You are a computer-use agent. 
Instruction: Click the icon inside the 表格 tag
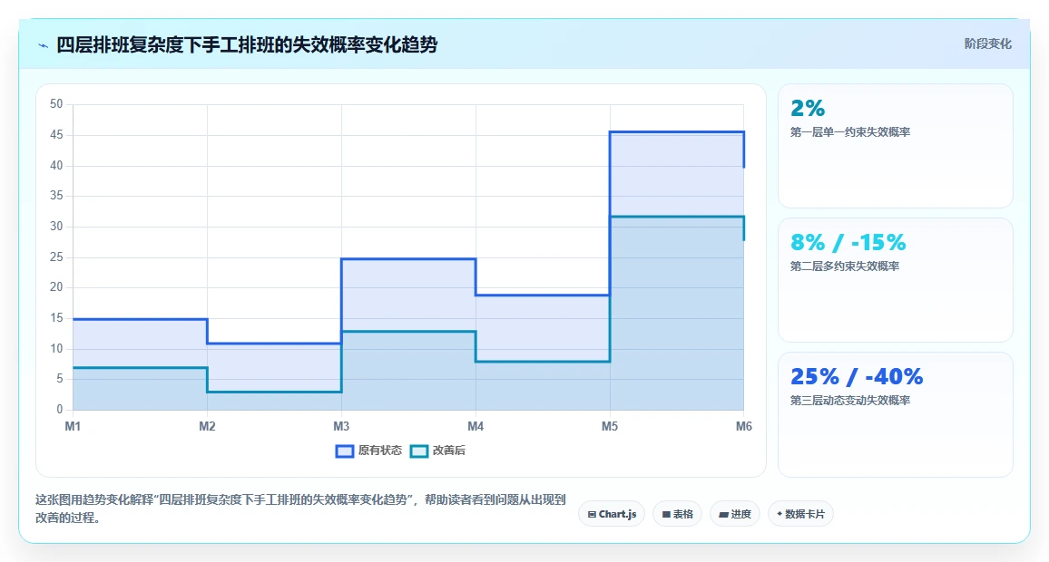(666, 515)
